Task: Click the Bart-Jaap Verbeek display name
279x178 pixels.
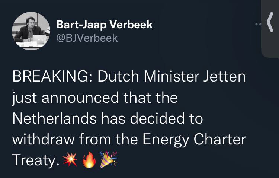Action: tap(105, 25)
